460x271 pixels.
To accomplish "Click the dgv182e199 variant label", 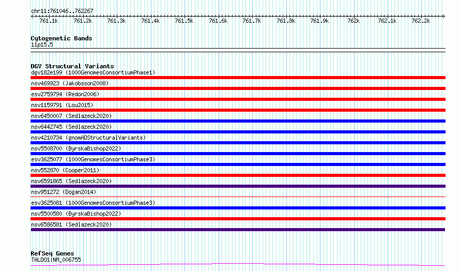I will tap(93, 72).
